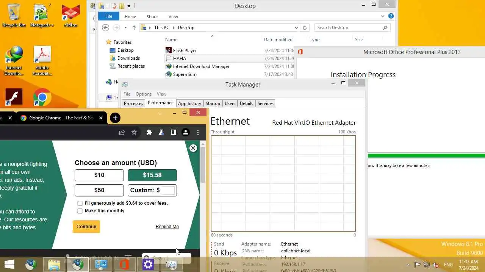Image resolution: width=485 pixels, height=272 pixels.
Task: Click the Chrome share page icon
Action: pos(122,132)
